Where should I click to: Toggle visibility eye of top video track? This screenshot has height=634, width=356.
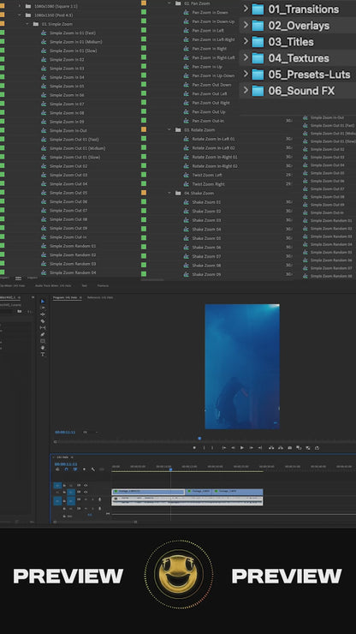(86, 485)
